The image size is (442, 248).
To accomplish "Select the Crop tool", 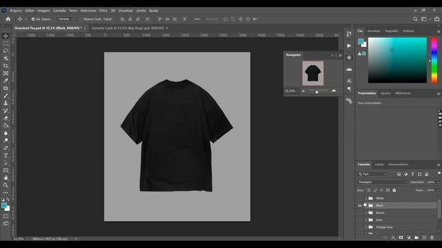I will (x=6, y=66).
